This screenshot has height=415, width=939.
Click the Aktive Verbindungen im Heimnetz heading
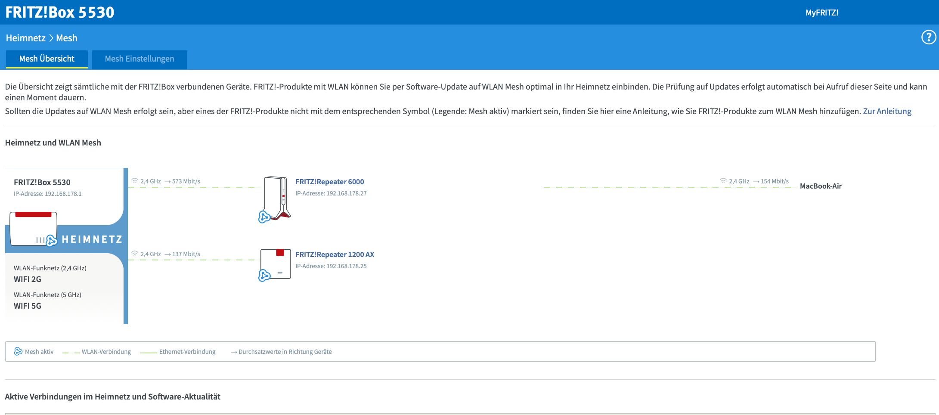click(x=113, y=396)
